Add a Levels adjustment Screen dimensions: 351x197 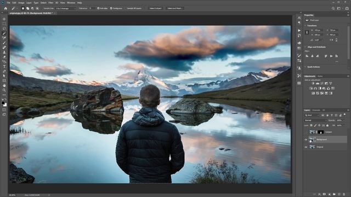coord(318,83)
